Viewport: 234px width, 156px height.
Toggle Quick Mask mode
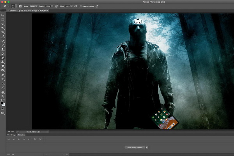[3, 109]
